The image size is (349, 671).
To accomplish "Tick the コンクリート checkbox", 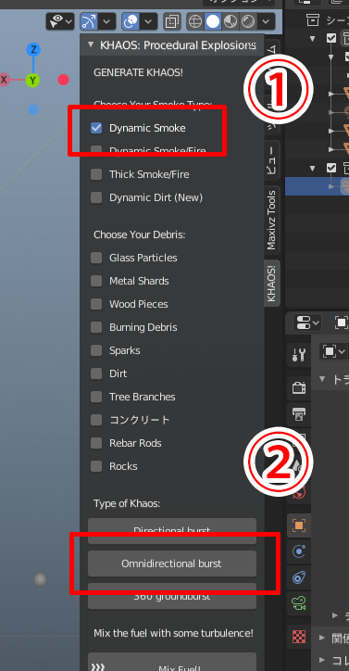I will 96,420.
